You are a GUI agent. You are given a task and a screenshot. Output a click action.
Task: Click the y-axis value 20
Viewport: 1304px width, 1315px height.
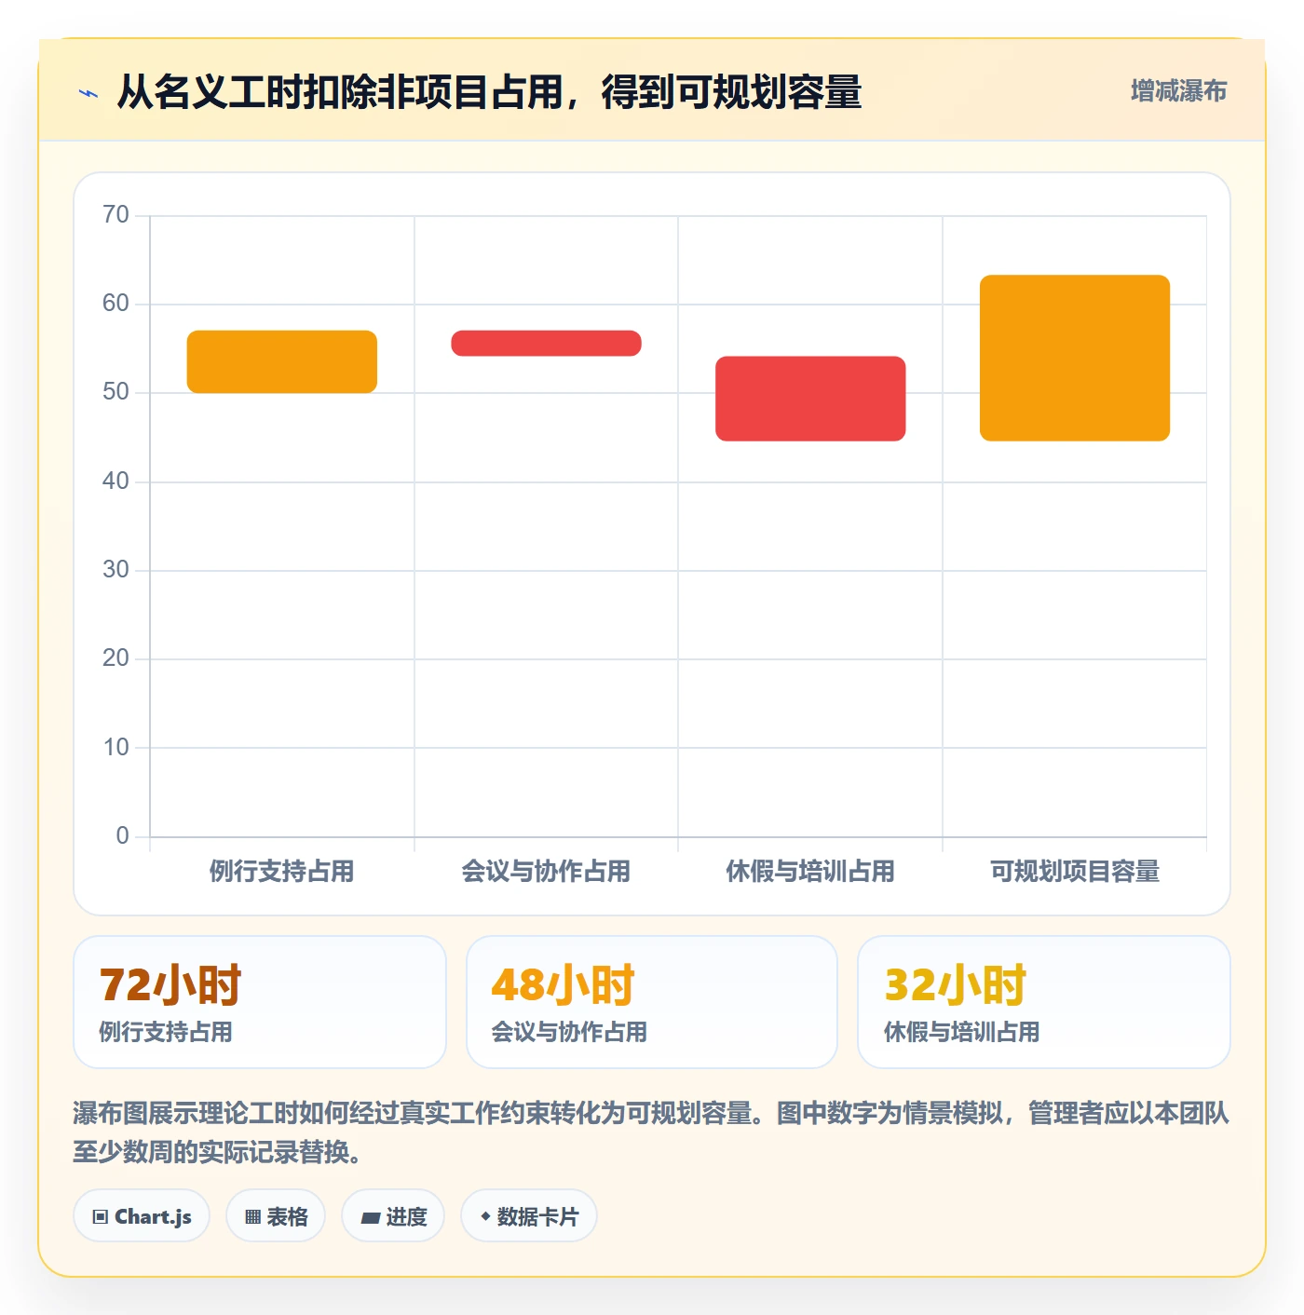tap(116, 658)
